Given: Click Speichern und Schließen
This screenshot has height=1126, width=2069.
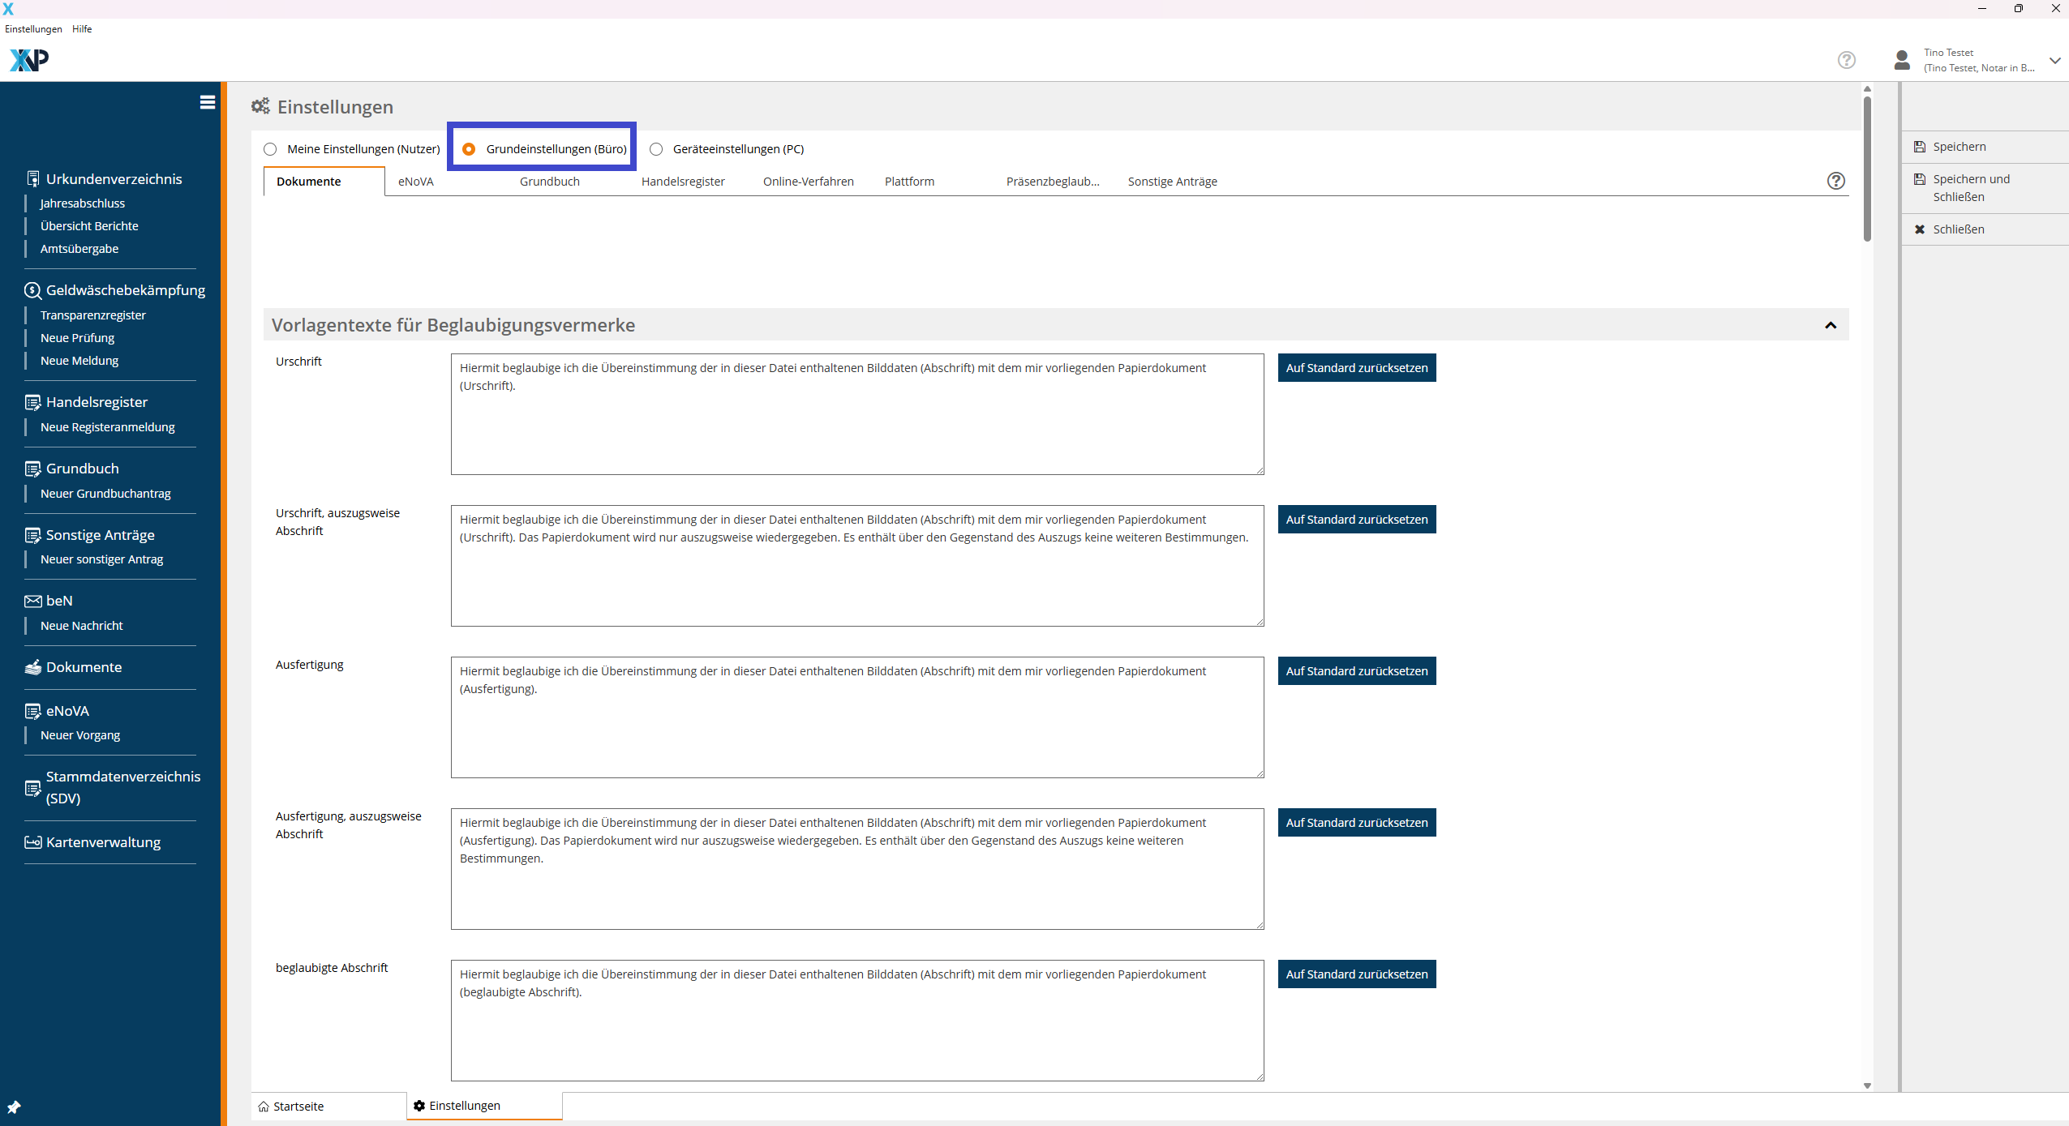Looking at the screenshot, I should pyautogui.click(x=1971, y=188).
